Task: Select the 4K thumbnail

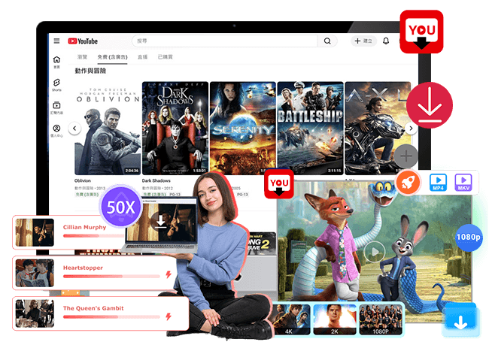Action: point(290,319)
